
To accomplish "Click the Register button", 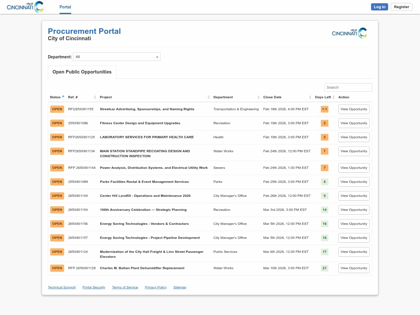I will 401,7.
